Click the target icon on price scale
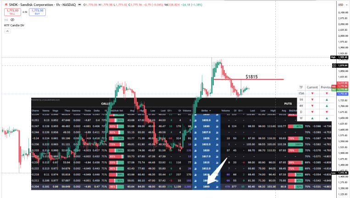The height and width of the screenshot is (198, 350). coord(334,66)
